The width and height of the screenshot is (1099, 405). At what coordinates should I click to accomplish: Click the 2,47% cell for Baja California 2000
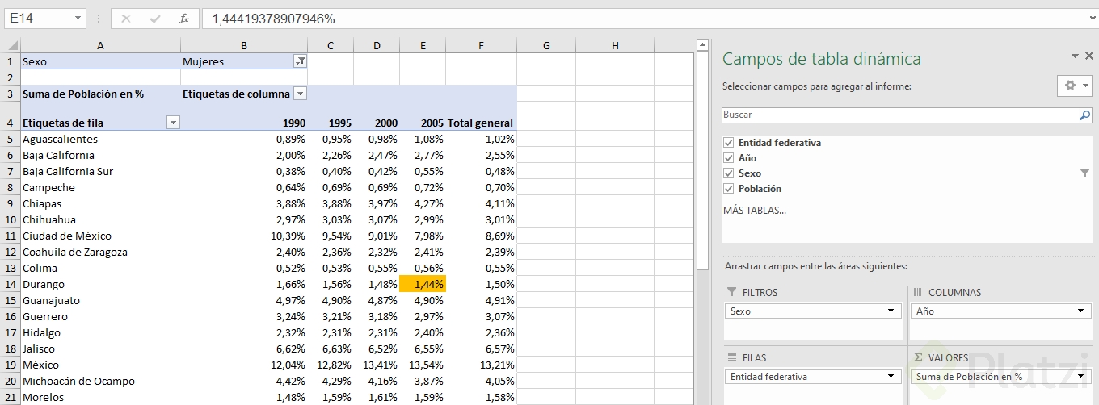[377, 155]
